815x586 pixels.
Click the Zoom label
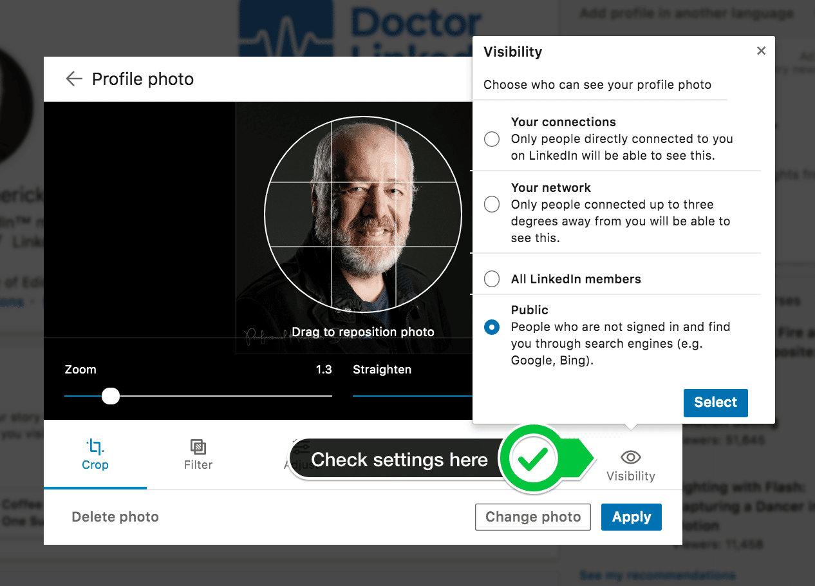pyautogui.click(x=80, y=370)
